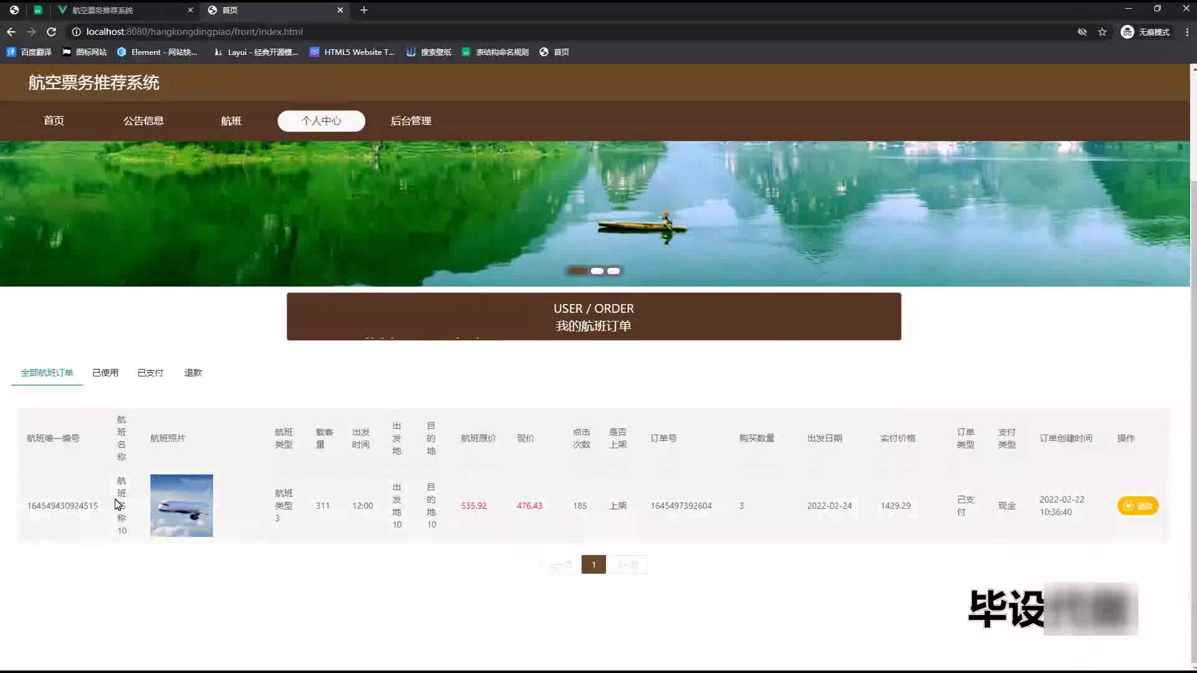Select the second carousel indicator dot
1197x673 pixels.
(x=597, y=271)
